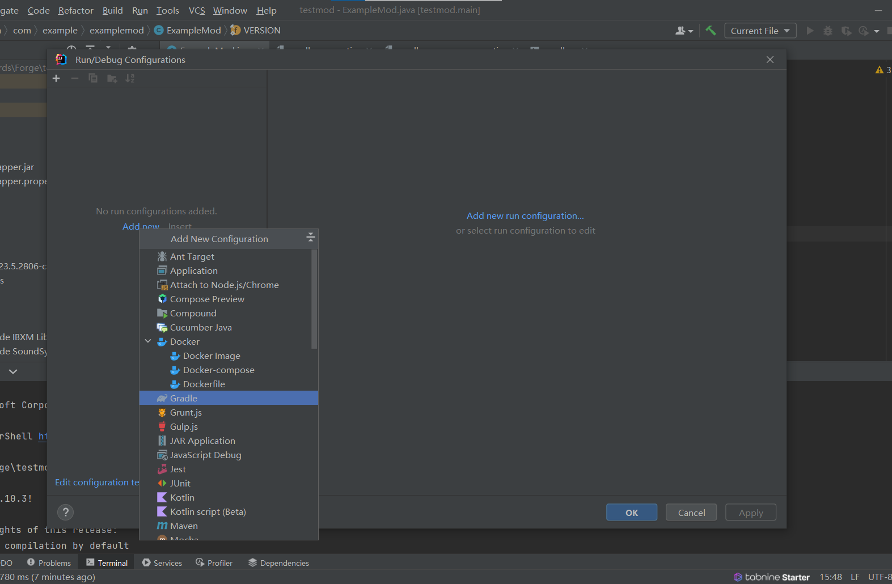Screen dimensions: 892x584
Task: Click the tabnine Starter status bar widget
Action: pos(772,577)
